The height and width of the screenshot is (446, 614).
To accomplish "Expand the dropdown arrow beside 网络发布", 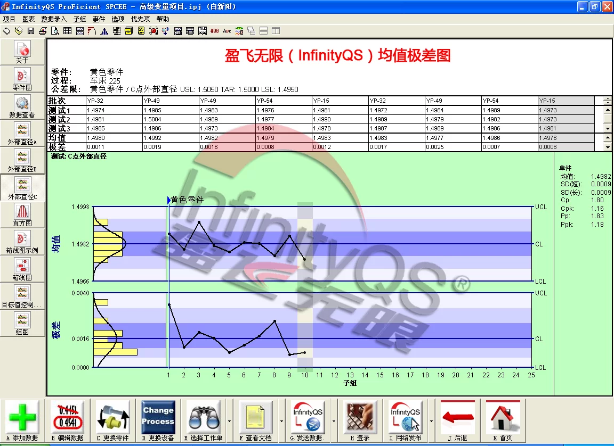I will click(431, 422).
